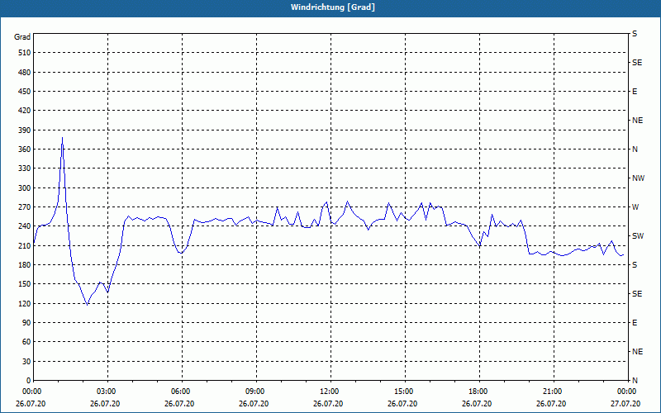Click the 420 left axis value
The height and width of the screenshot is (413, 661).
[24, 111]
